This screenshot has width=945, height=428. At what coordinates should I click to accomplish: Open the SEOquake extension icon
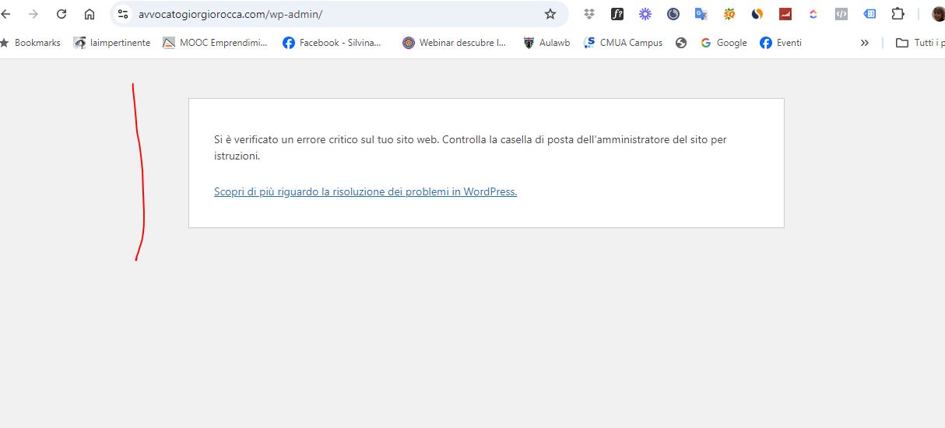729,14
